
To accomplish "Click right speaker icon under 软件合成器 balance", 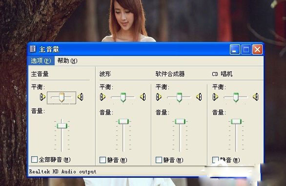I will [199, 97].
